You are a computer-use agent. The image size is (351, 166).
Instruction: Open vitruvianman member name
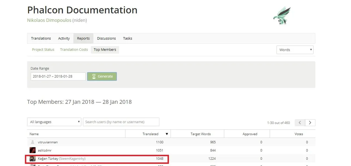48,142
